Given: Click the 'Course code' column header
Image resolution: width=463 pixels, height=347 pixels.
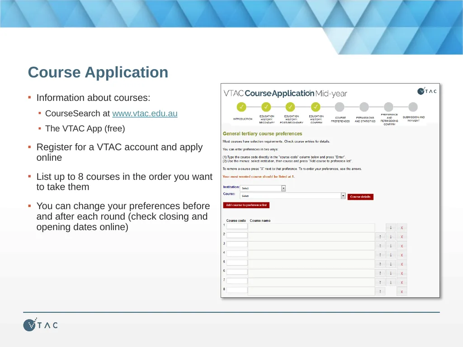Looking at the screenshot, I should (x=236, y=220).
